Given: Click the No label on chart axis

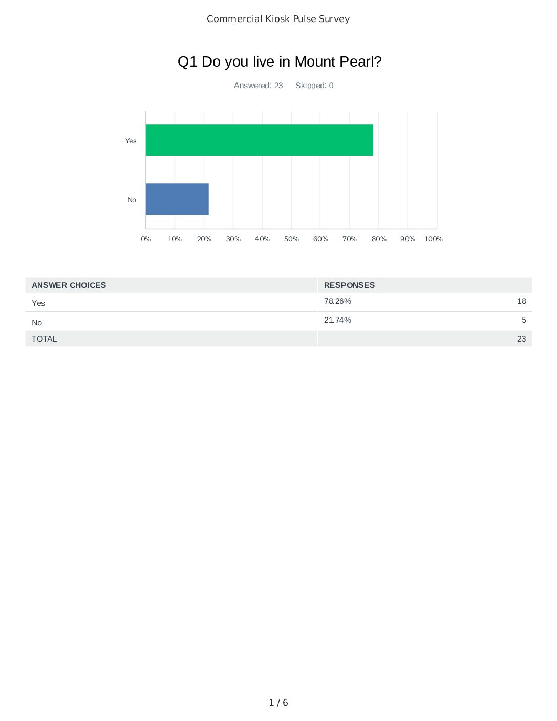Looking at the screenshot, I should click(132, 200).
